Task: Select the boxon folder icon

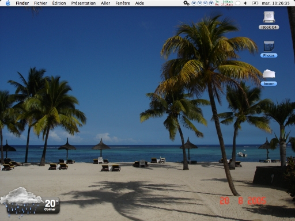Action: point(269,74)
